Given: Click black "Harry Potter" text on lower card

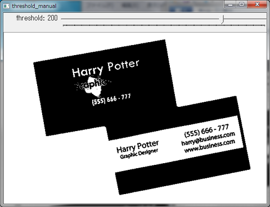Looking at the screenshot, I should [x=137, y=147].
